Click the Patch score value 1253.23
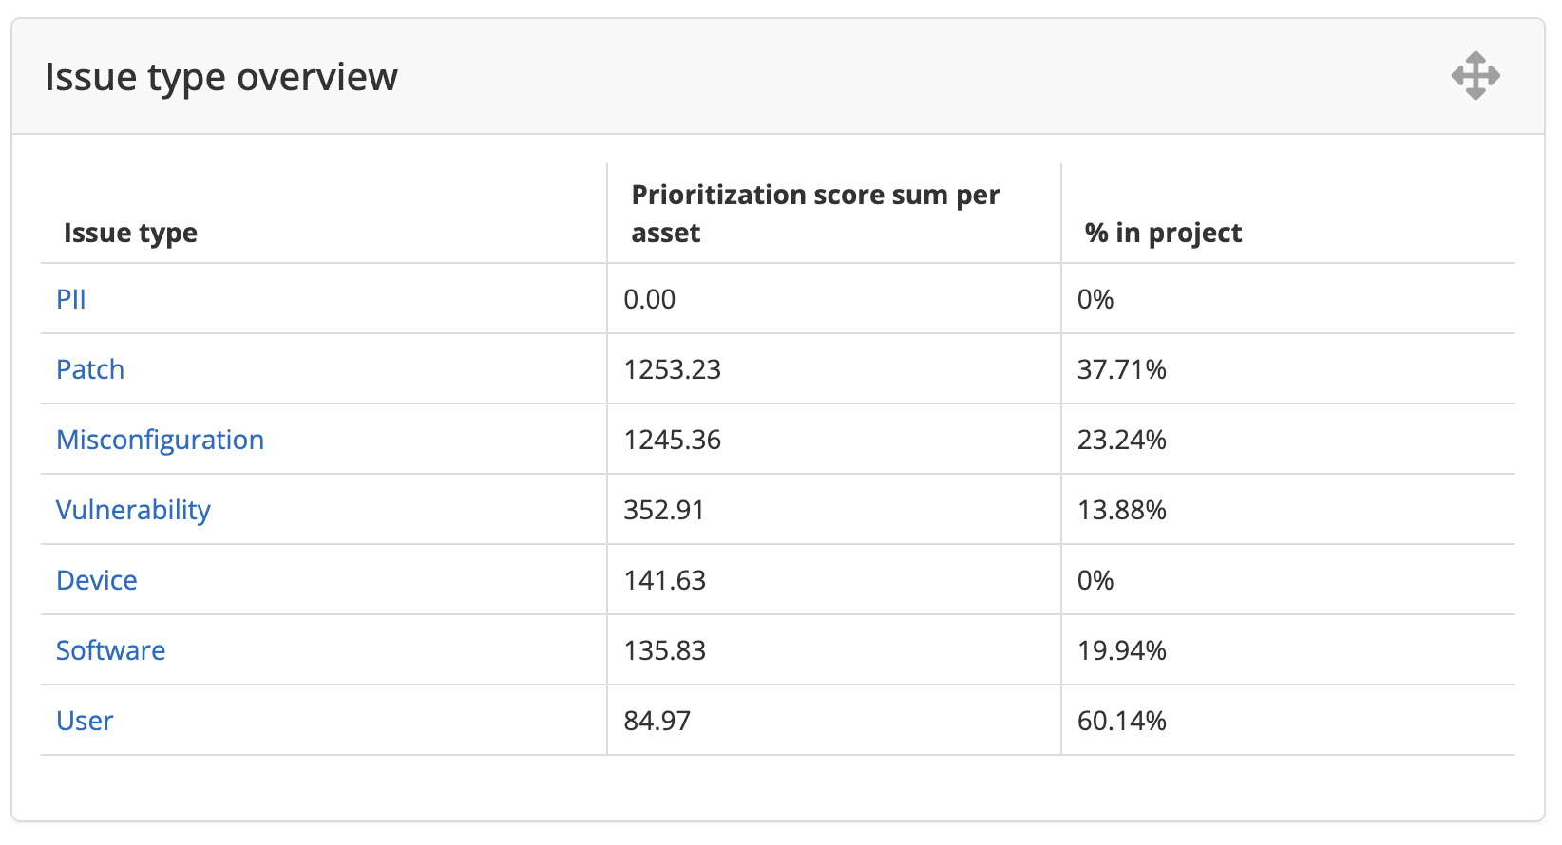 point(672,369)
